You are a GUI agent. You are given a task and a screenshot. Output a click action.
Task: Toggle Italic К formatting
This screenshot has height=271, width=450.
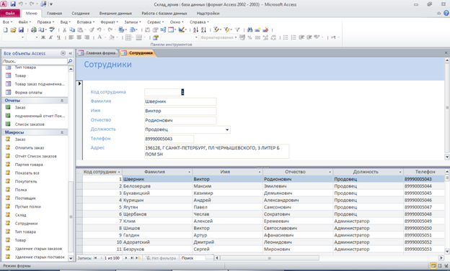tap(50, 37)
